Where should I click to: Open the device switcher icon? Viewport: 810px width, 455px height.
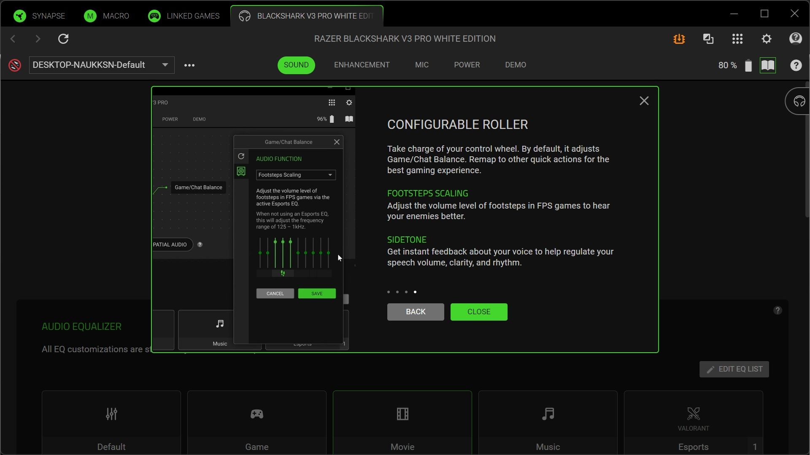[x=708, y=39]
